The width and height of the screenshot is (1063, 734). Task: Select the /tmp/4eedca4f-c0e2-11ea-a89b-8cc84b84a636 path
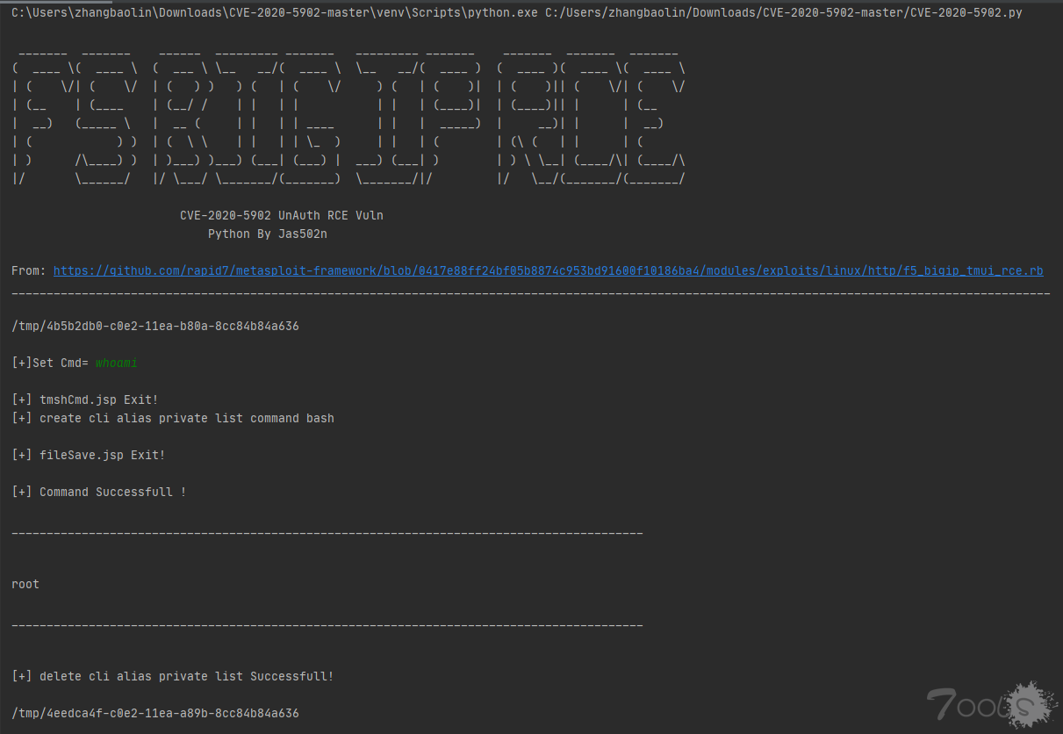[155, 714]
